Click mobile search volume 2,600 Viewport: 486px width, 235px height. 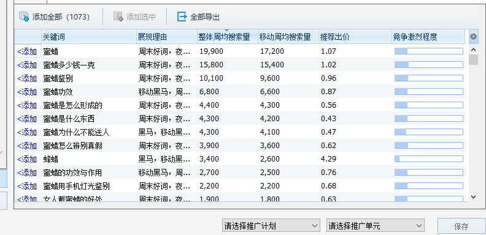(x=270, y=159)
